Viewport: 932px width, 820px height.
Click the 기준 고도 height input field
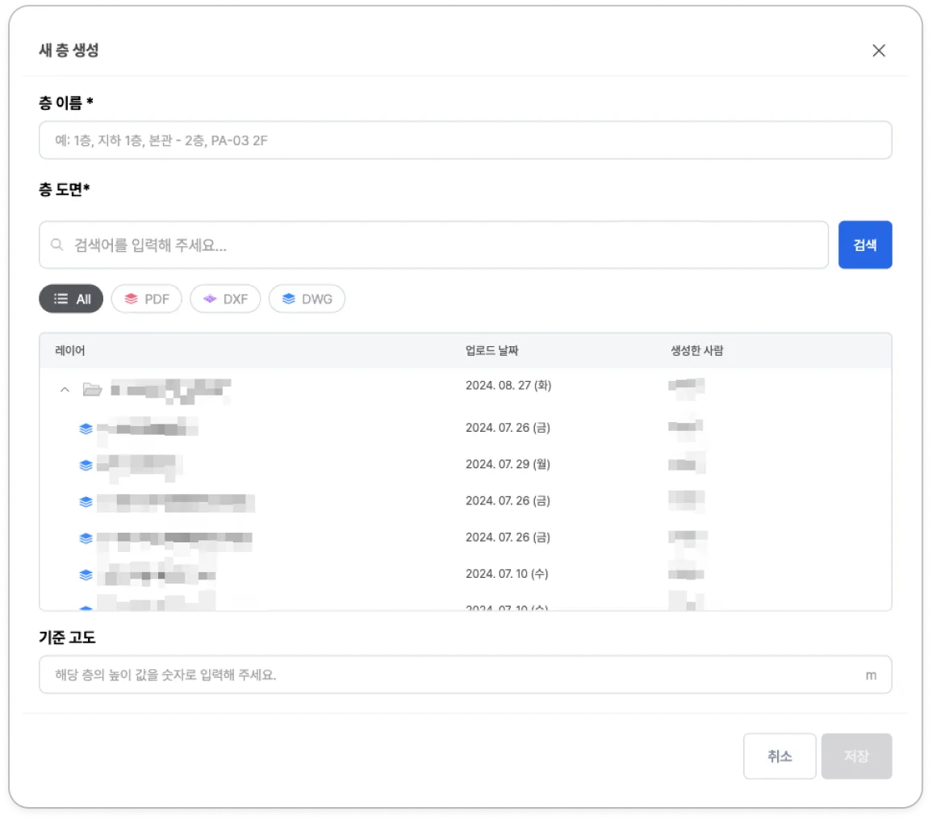pyautogui.click(x=466, y=675)
